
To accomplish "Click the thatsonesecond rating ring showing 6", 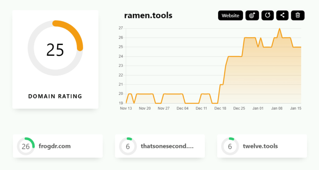I will tap(128, 146).
